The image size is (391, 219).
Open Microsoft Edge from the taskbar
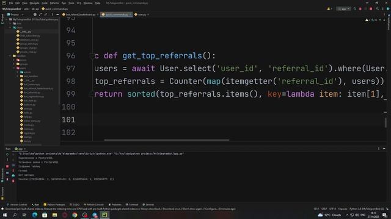35,215
